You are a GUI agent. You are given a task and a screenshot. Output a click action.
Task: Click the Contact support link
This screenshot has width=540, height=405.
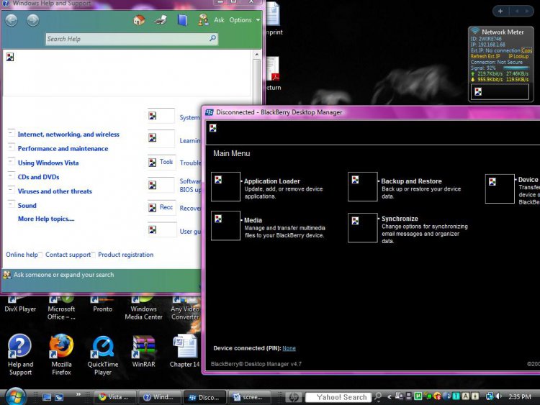[x=68, y=255]
